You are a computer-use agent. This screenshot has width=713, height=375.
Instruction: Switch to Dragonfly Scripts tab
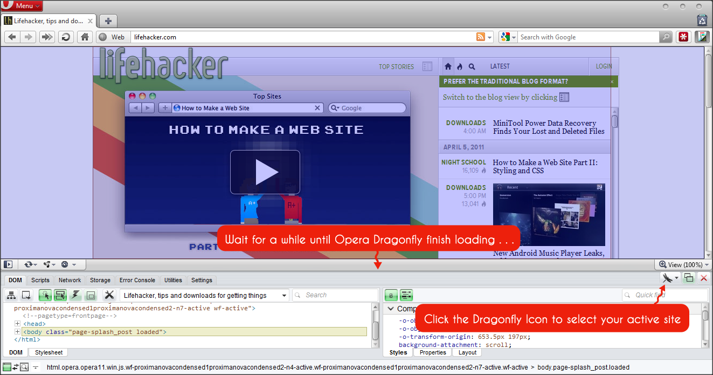pos(40,280)
